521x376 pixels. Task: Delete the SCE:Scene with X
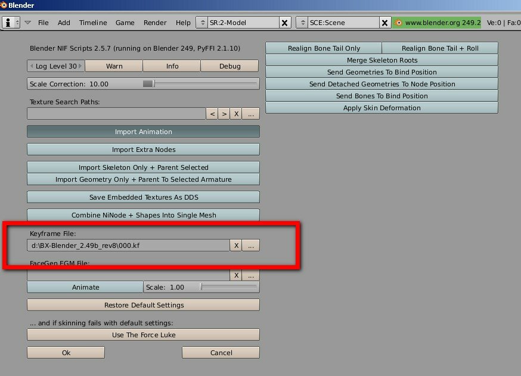point(384,23)
